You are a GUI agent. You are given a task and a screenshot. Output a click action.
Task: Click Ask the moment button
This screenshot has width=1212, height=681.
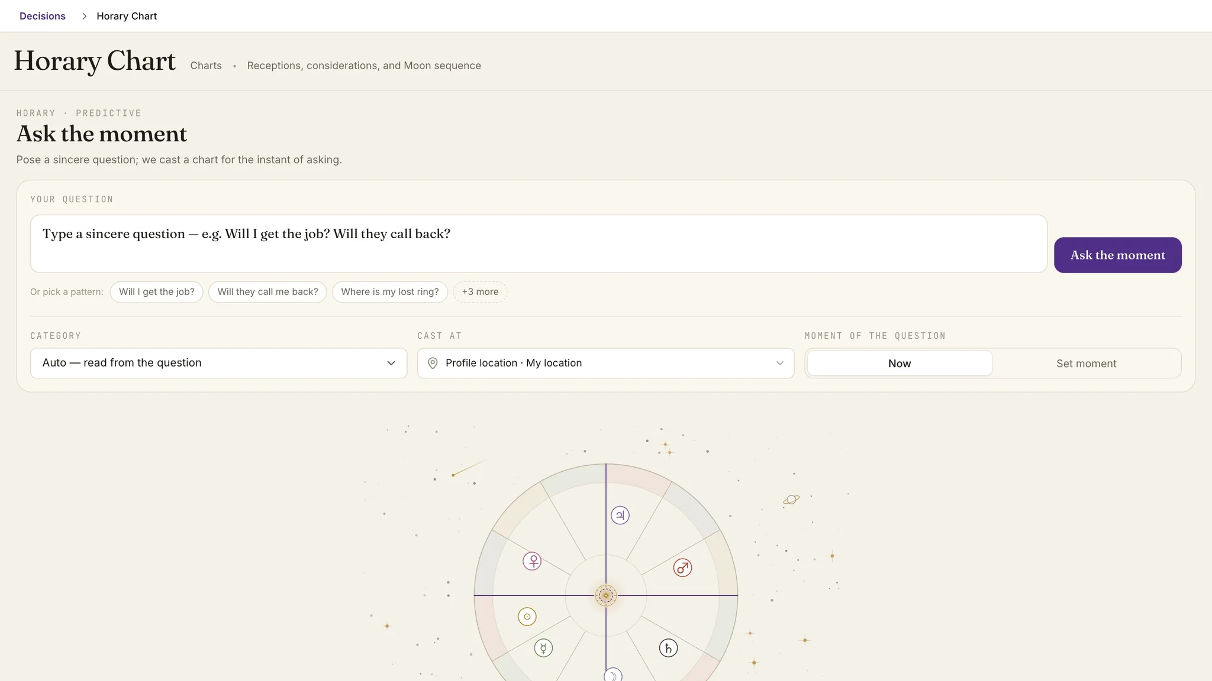point(1117,255)
